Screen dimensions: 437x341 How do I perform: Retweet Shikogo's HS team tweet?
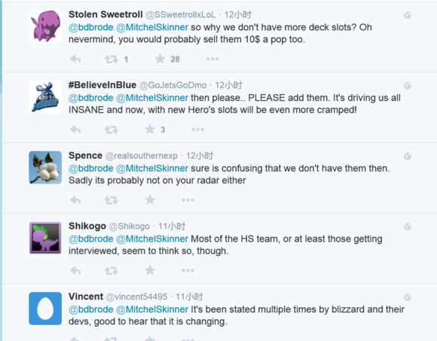(112, 270)
